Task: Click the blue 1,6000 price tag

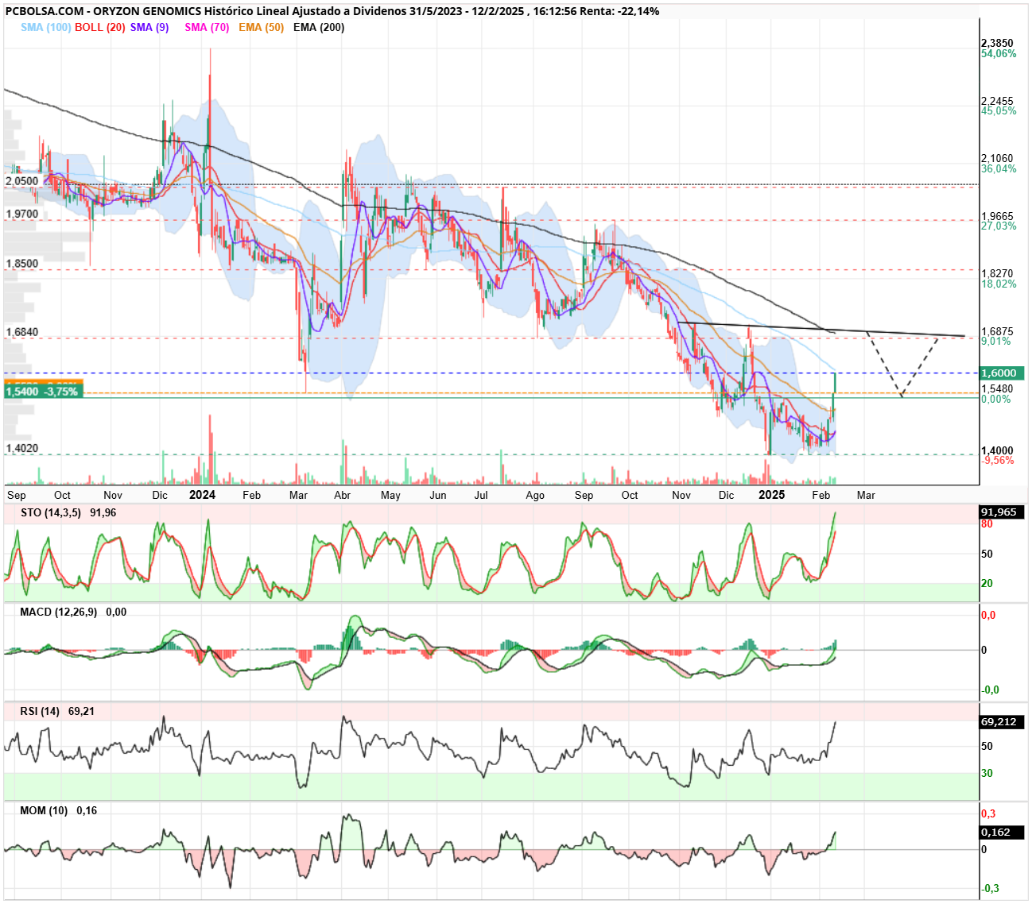Action: click(1000, 373)
